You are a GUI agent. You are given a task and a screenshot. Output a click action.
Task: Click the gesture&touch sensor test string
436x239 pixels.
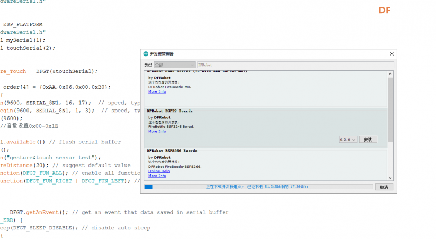point(51,158)
